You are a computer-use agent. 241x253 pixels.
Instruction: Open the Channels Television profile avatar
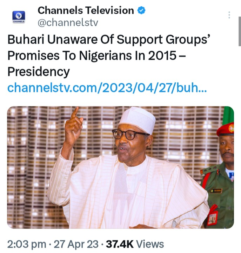pyautogui.click(x=19, y=17)
